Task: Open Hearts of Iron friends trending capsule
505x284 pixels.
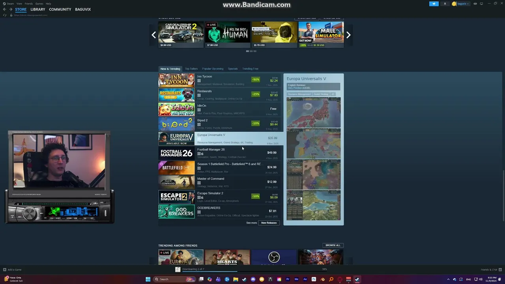Action: click(x=228, y=257)
